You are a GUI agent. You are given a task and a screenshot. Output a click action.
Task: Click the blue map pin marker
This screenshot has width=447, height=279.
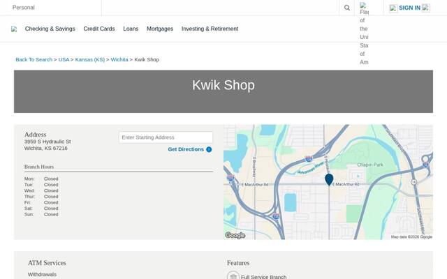(x=329, y=180)
